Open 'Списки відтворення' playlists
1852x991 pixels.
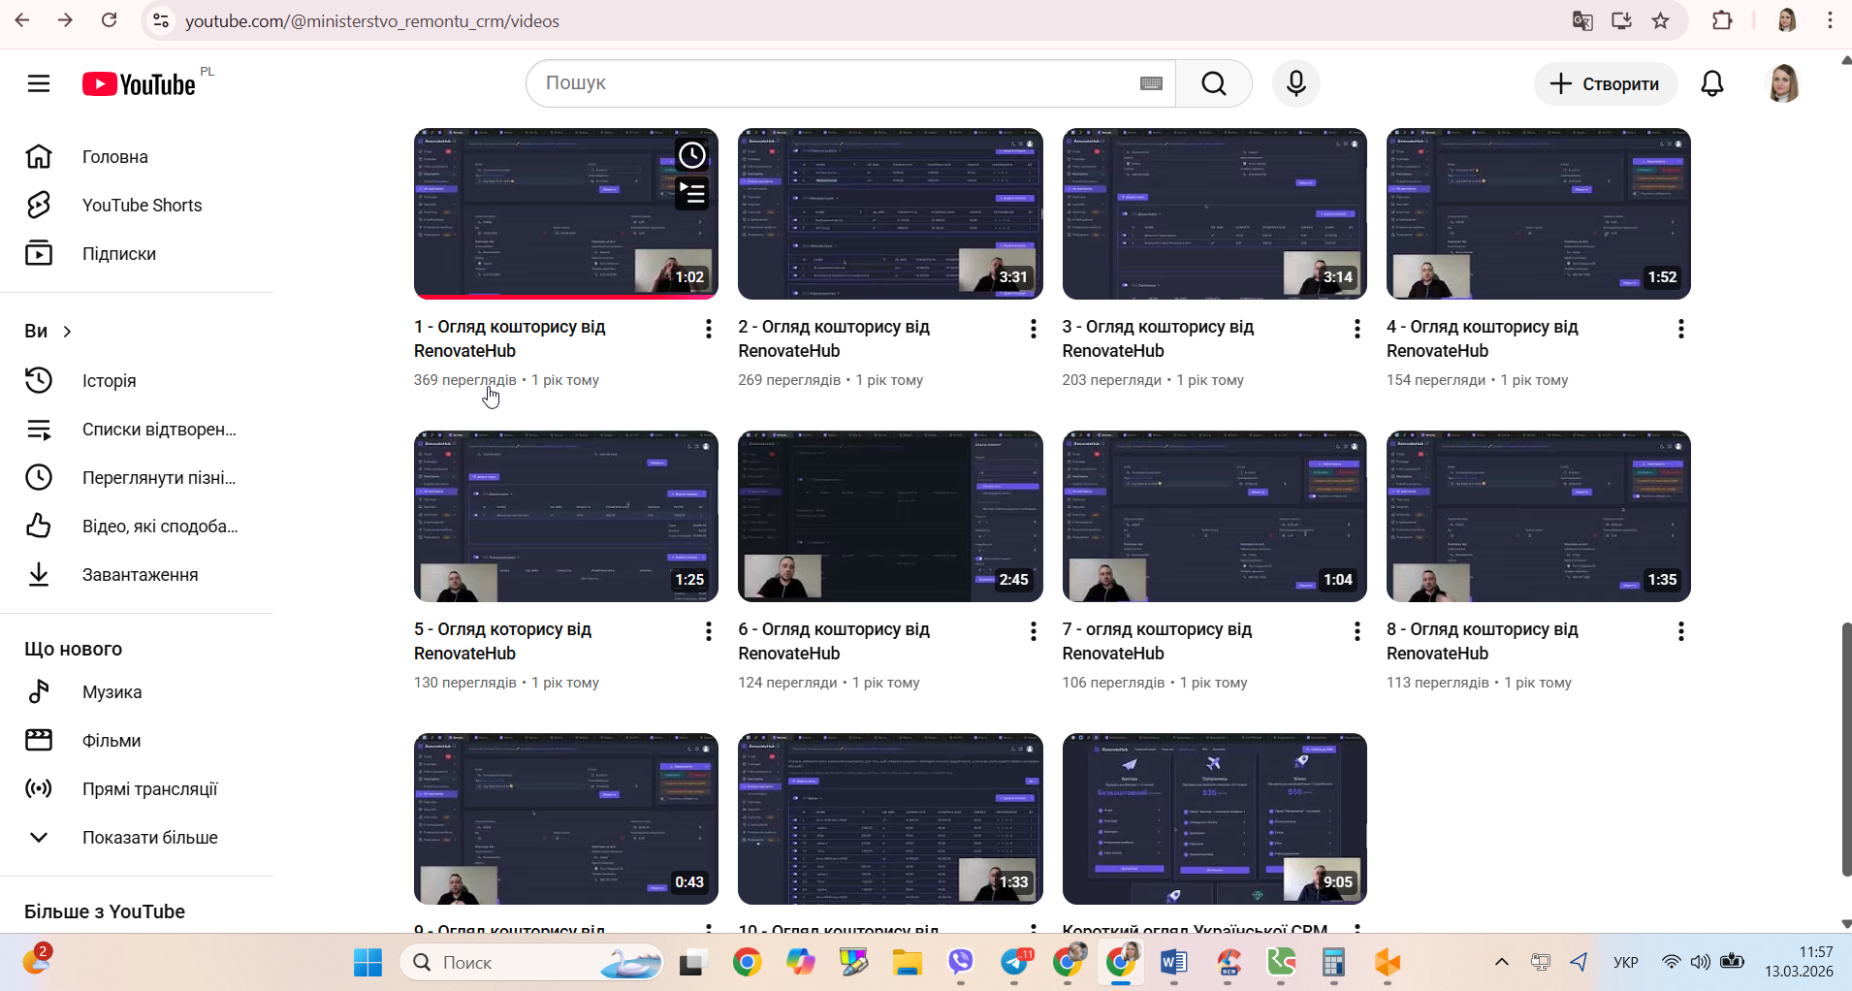pos(137,430)
